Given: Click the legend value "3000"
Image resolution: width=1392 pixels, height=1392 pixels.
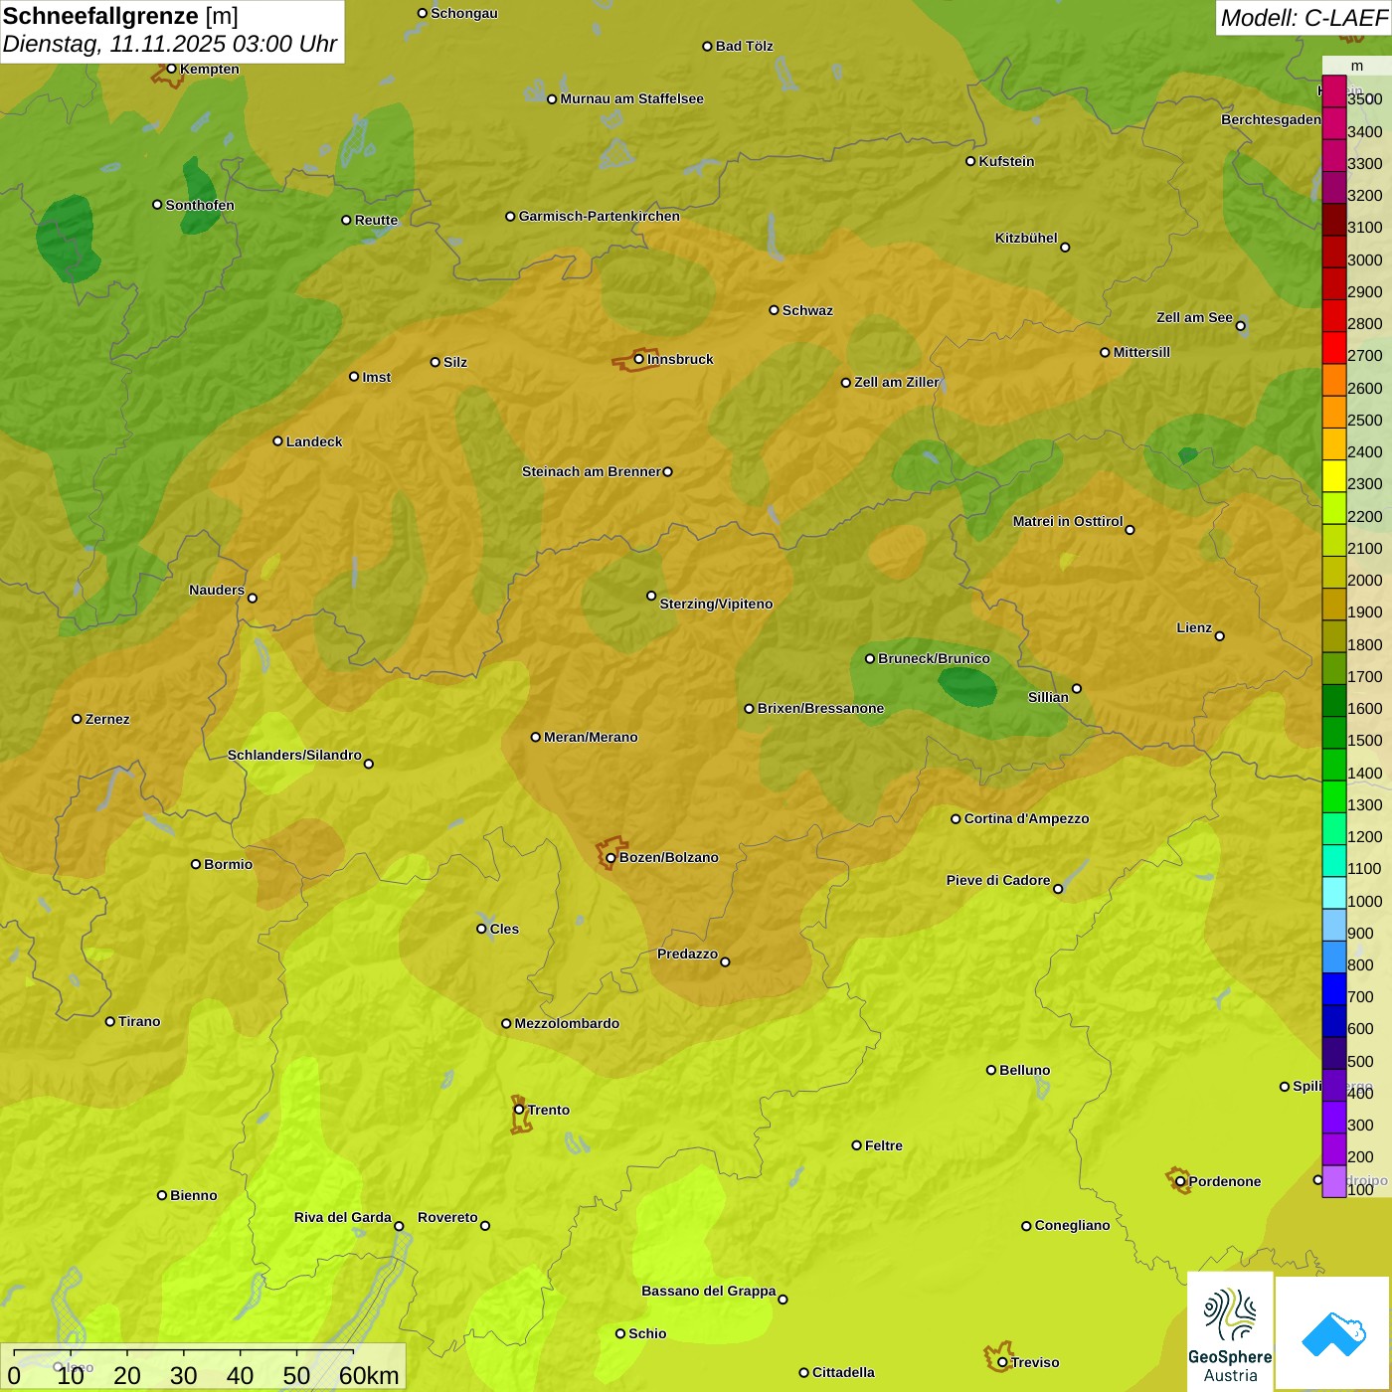Looking at the screenshot, I should click(1365, 260).
